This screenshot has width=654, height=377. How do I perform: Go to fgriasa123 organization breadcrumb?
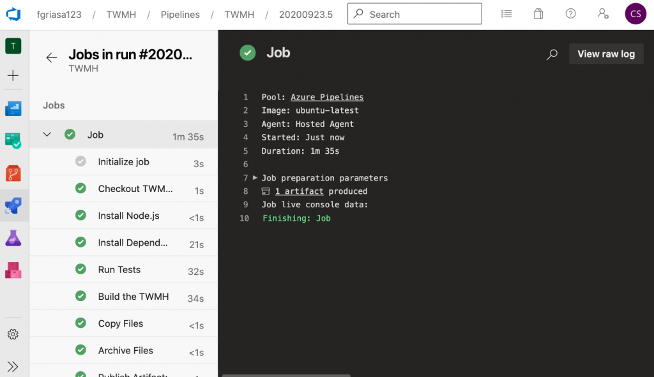click(x=59, y=15)
